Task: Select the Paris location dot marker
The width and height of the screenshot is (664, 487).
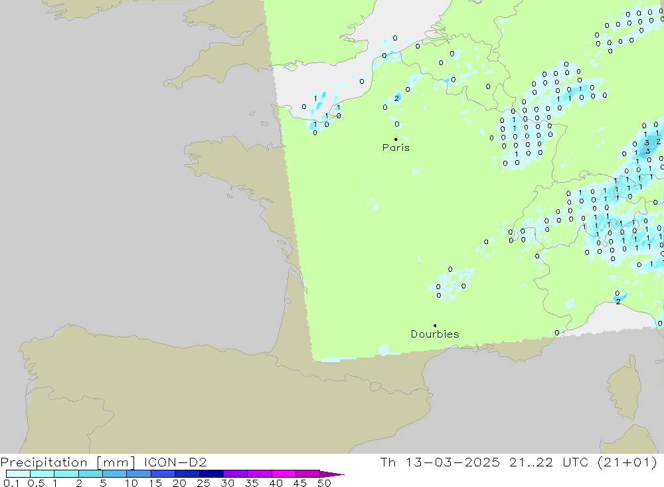Action: (396, 139)
